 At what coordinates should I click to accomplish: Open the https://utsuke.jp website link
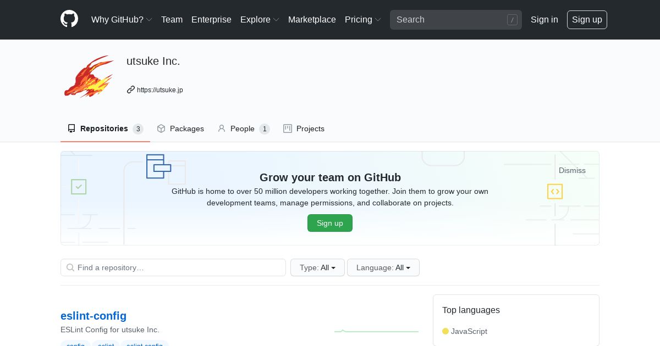(159, 90)
